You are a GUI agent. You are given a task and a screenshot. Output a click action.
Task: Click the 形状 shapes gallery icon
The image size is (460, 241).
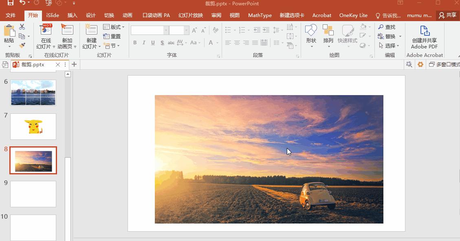click(311, 31)
